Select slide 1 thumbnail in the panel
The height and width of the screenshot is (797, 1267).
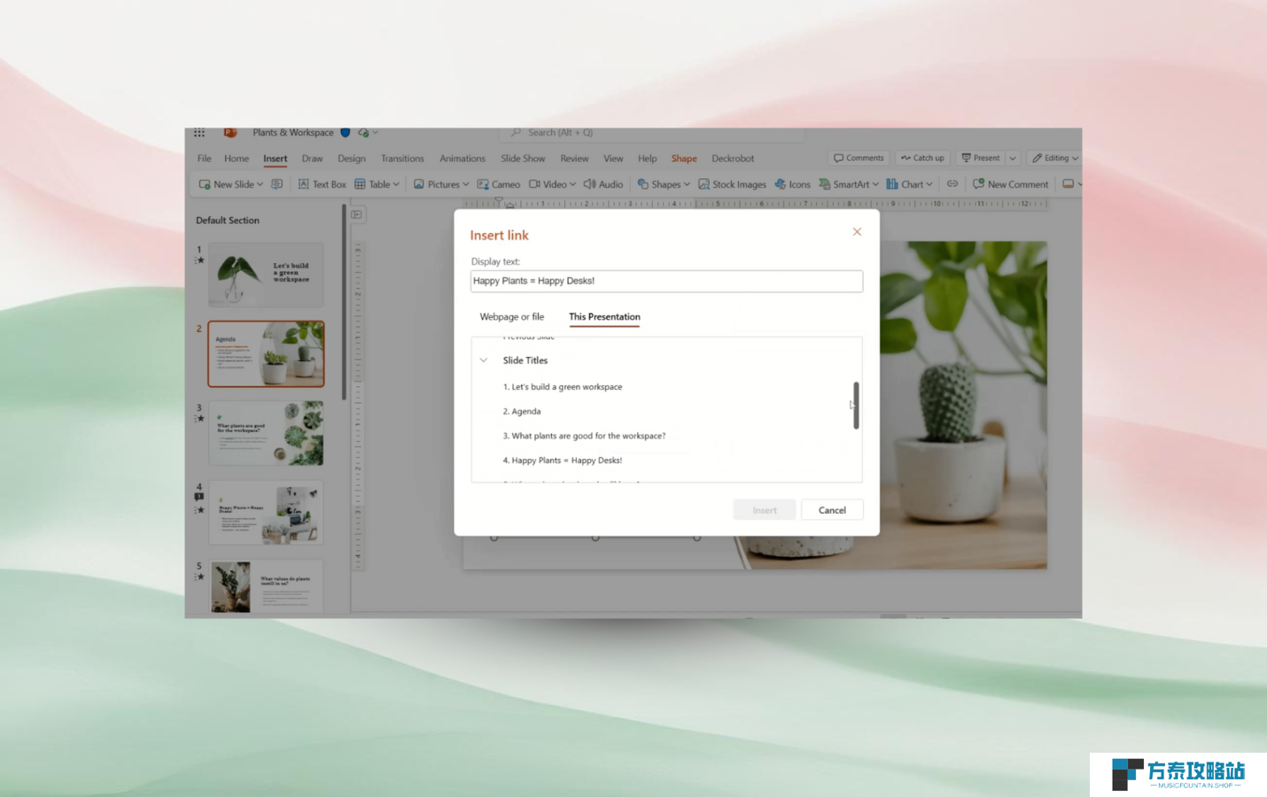266,275
